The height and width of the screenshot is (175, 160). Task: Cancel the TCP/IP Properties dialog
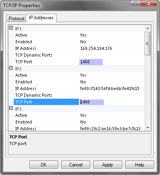coord(75,165)
